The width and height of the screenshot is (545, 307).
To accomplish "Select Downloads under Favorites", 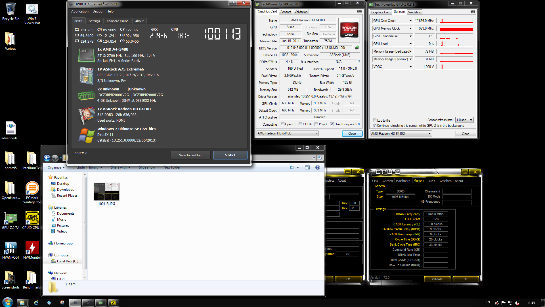I will point(65,190).
